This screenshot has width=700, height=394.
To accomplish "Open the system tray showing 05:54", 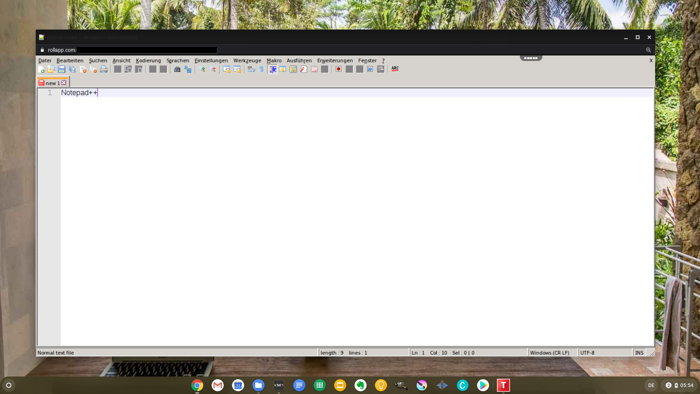I will click(x=680, y=385).
